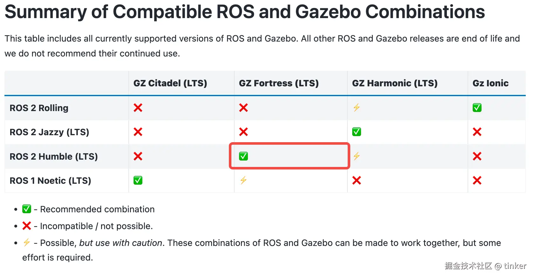Click the lightning icon for Noetic with Fortress
This screenshot has height=278, width=534.
click(243, 180)
